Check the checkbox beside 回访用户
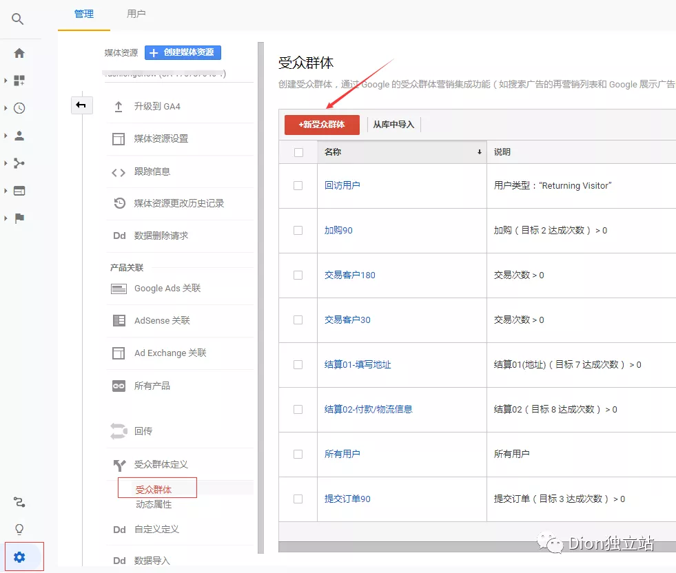The width and height of the screenshot is (676, 573). pyautogui.click(x=297, y=185)
